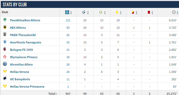Viewport: 179px width, 95px height.
Task: Open the Hellas Verona Primavera link
Action: point(27,87)
